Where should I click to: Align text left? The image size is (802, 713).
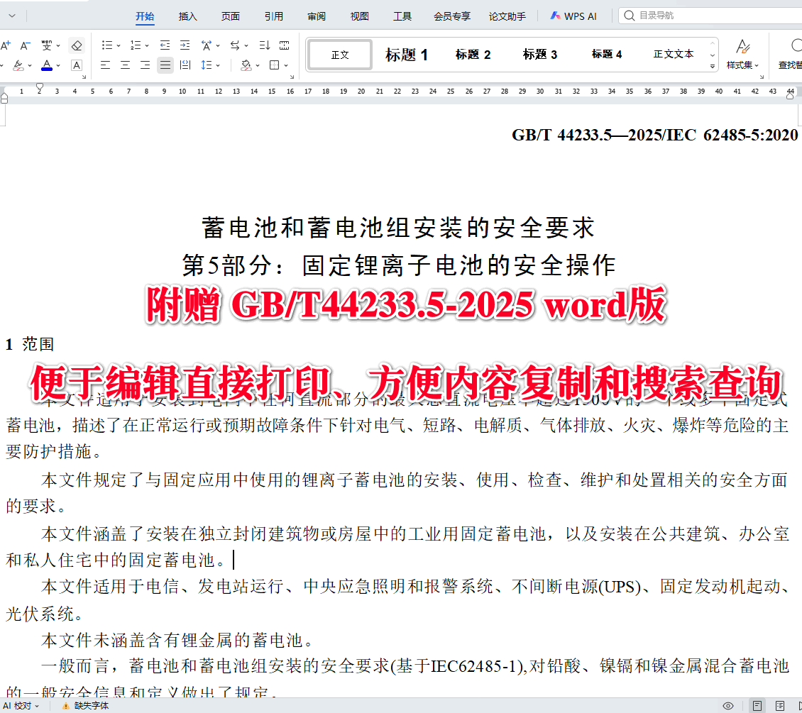[105, 65]
